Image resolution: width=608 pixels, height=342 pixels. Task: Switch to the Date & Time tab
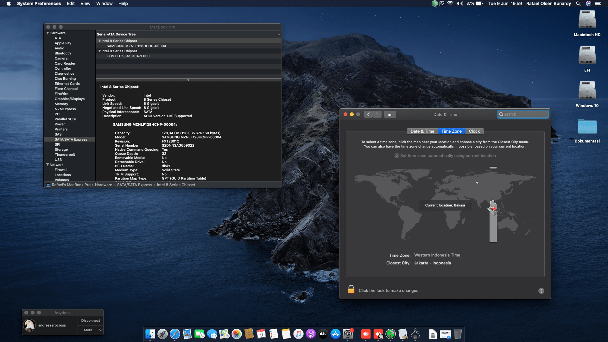(x=422, y=131)
